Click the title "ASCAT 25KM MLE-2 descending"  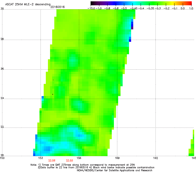[x=28, y=4]
